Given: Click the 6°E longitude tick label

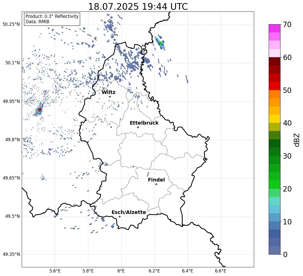Looking at the screenshot, I should [121, 271].
